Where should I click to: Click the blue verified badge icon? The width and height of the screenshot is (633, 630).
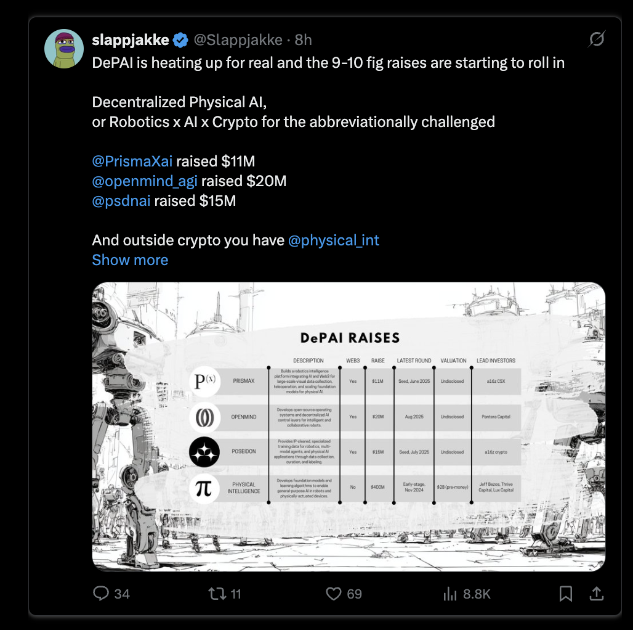180,40
